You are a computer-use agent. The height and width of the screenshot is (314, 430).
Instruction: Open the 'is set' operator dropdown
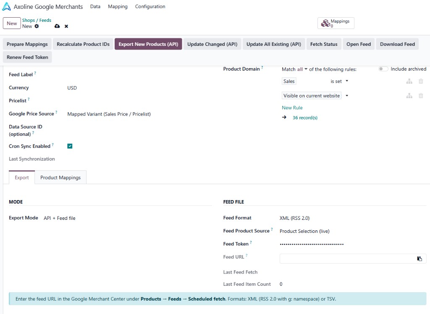[339, 81]
